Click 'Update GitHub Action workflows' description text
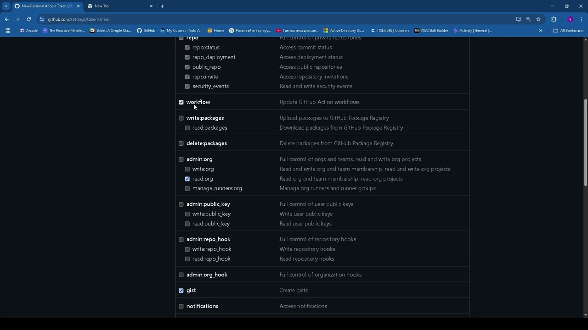This screenshot has height=330, width=588. [319, 102]
